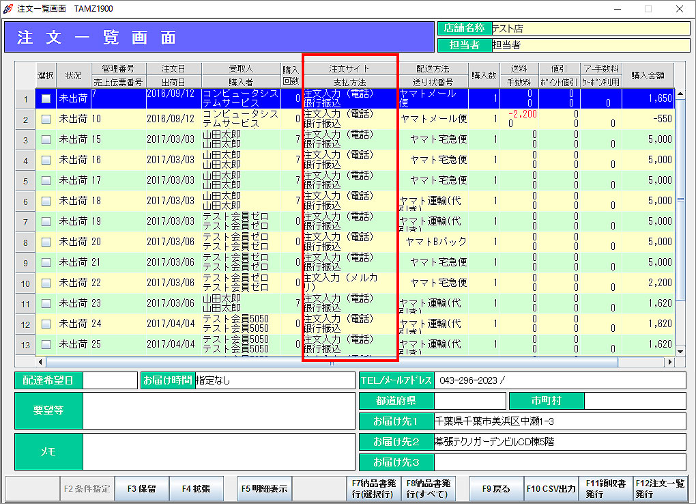Export with F10 CSV出力 button
The height and width of the screenshot is (504, 696).
pos(551,489)
